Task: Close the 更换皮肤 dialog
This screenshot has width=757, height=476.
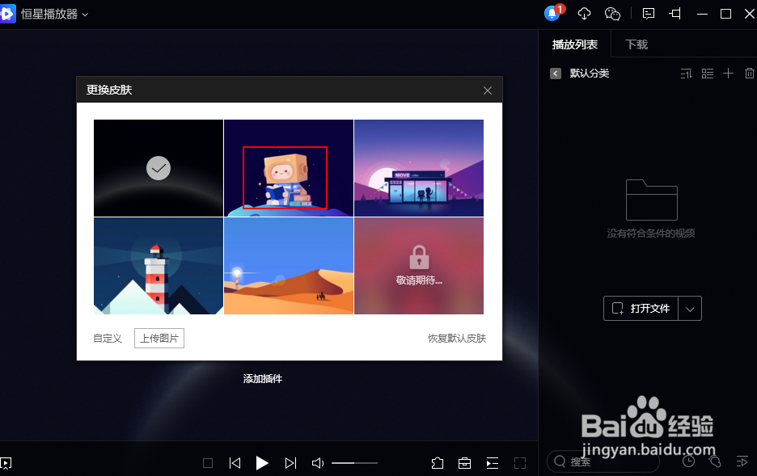Action: 488,91
